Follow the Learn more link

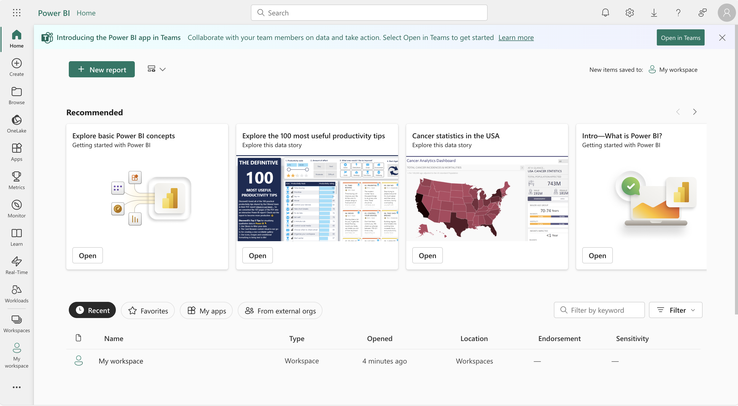[x=516, y=37]
